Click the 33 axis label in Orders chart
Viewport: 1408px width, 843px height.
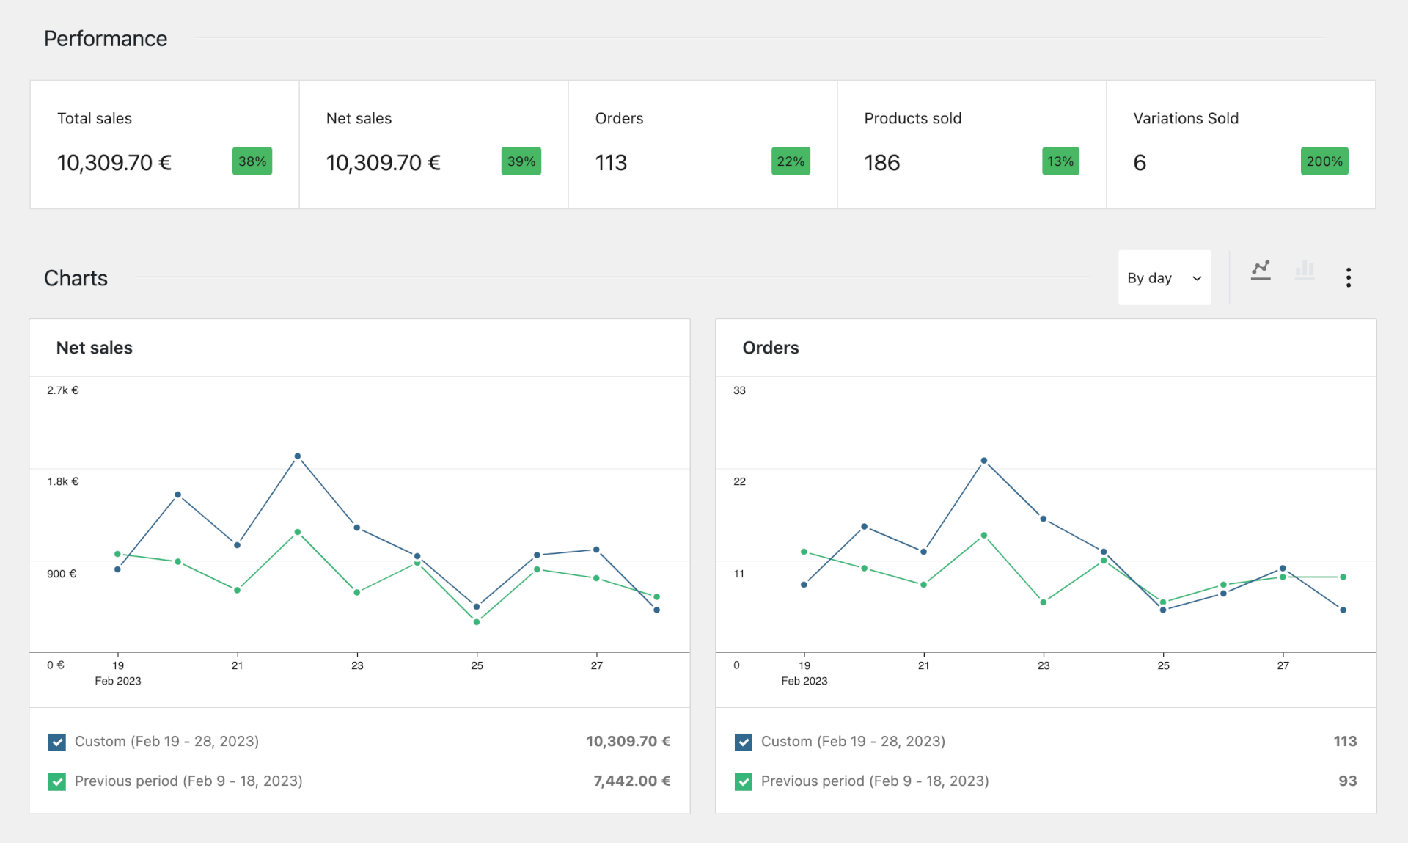coord(739,390)
